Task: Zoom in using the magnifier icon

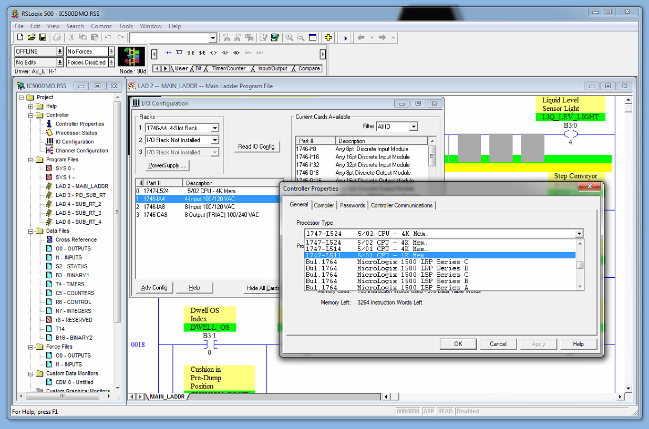Action: coord(289,37)
